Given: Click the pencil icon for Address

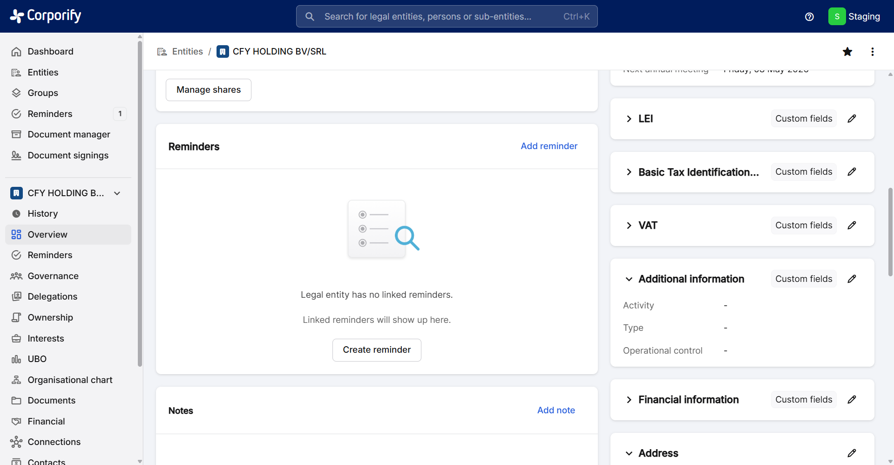Looking at the screenshot, I should point(852,453).
